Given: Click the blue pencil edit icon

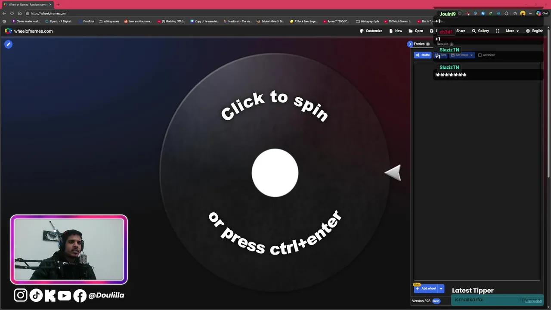Looking at the screenshot, I should [8, 44].
